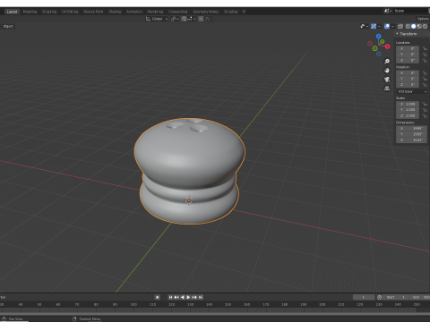Viewport: 430px width, 322px height.
Task: Select solid viewport shading
Action: point(414,27)
